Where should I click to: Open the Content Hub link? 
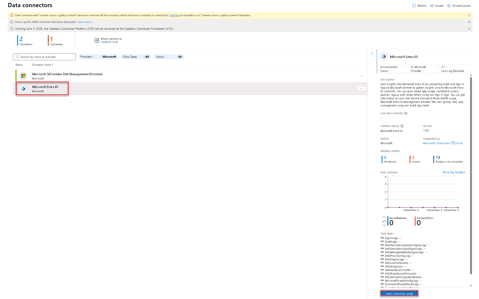109,42
